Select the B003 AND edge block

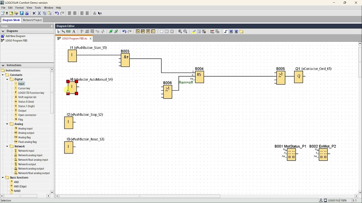(x=125, y=60)
